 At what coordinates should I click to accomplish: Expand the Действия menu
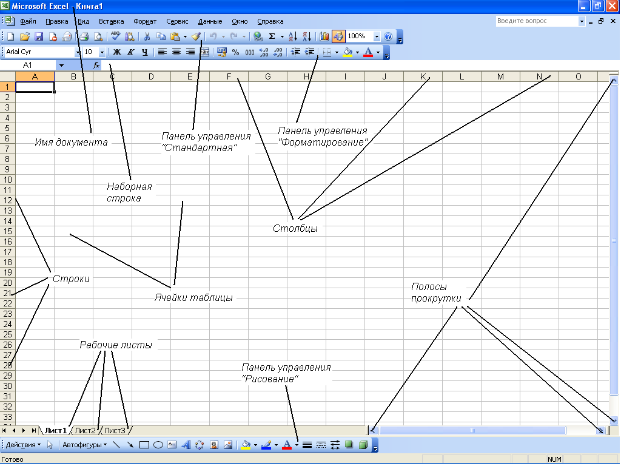[x=23, y=445]
